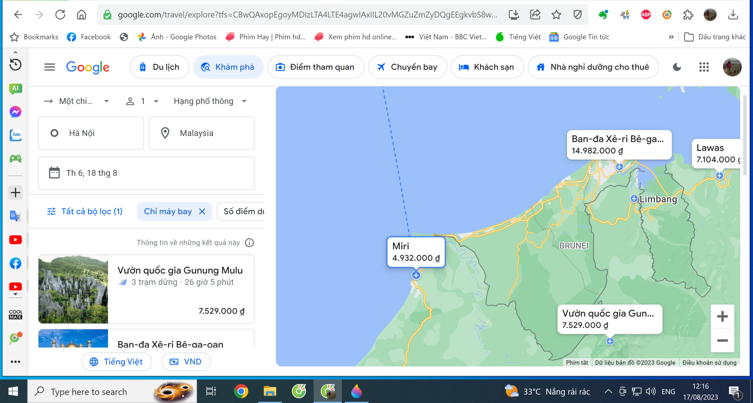Screen dimensions: 753x403
Task: Open Cool Mate sidebar shortcut
Action: 15,314
